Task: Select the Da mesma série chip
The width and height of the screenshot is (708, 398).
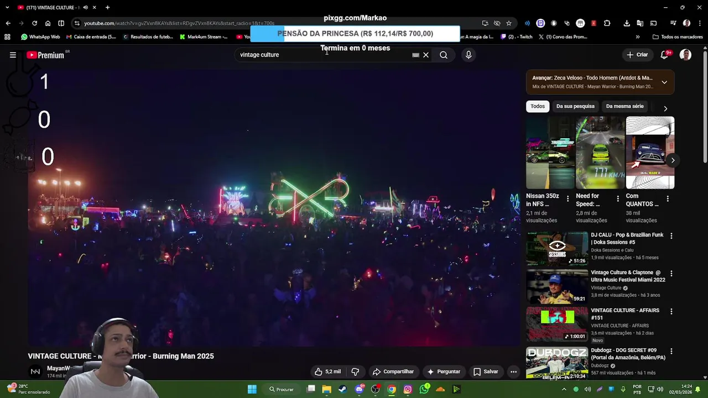Action: [624, 106]
